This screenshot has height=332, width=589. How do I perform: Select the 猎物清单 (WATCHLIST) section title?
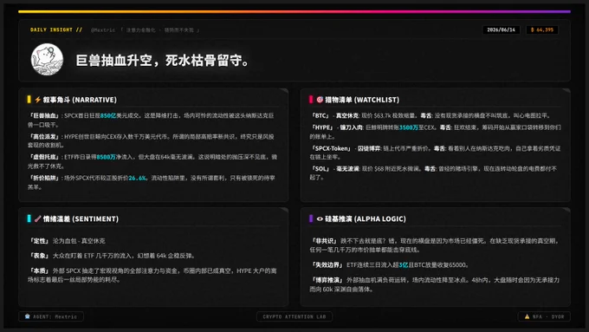(x=362, y=100)
